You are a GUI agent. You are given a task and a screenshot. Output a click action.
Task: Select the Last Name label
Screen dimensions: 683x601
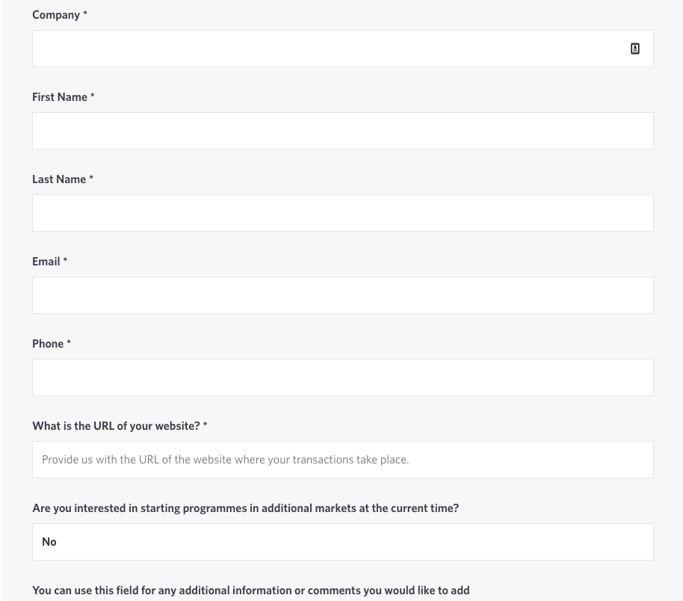[59, 179]
